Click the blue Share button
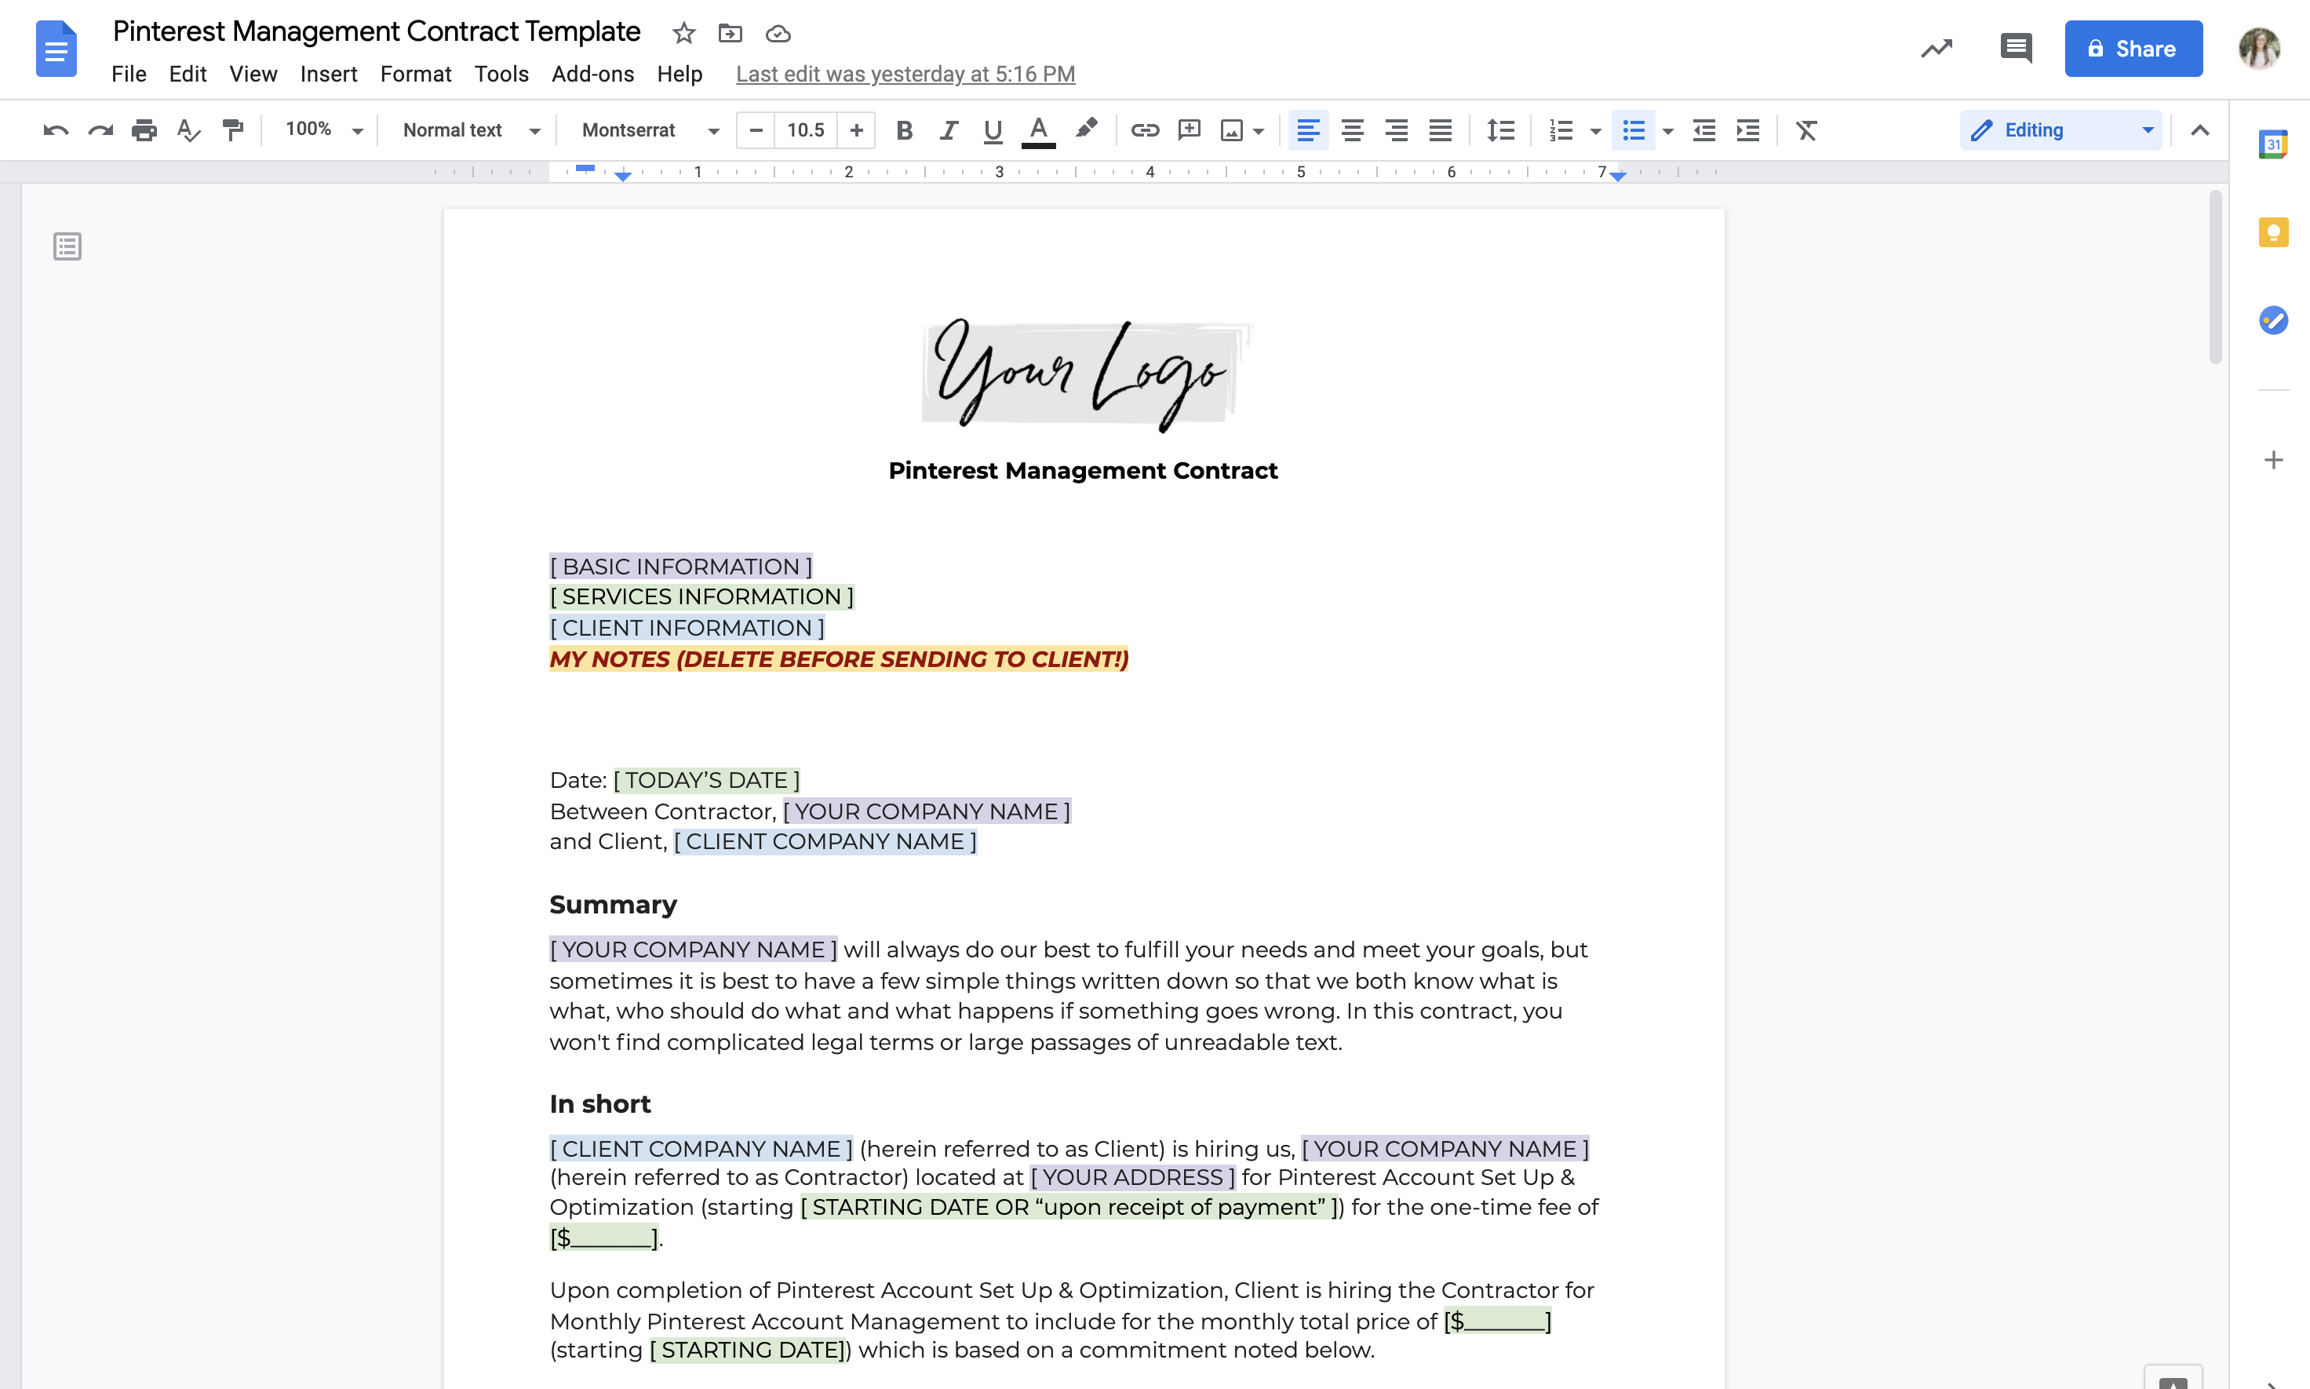The height and width of the screenshot is (1389, 2310). click(x=2133, y=49)
